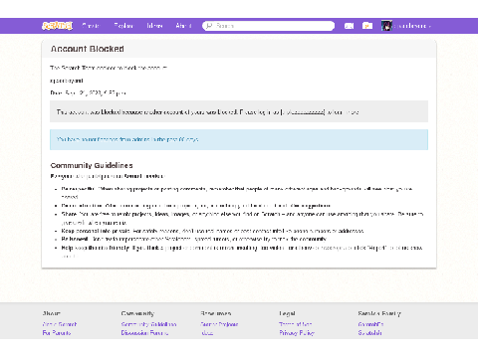Screen dimensions: 478x358
Task: Click the search magnifier icon
Action: point(209,26)
